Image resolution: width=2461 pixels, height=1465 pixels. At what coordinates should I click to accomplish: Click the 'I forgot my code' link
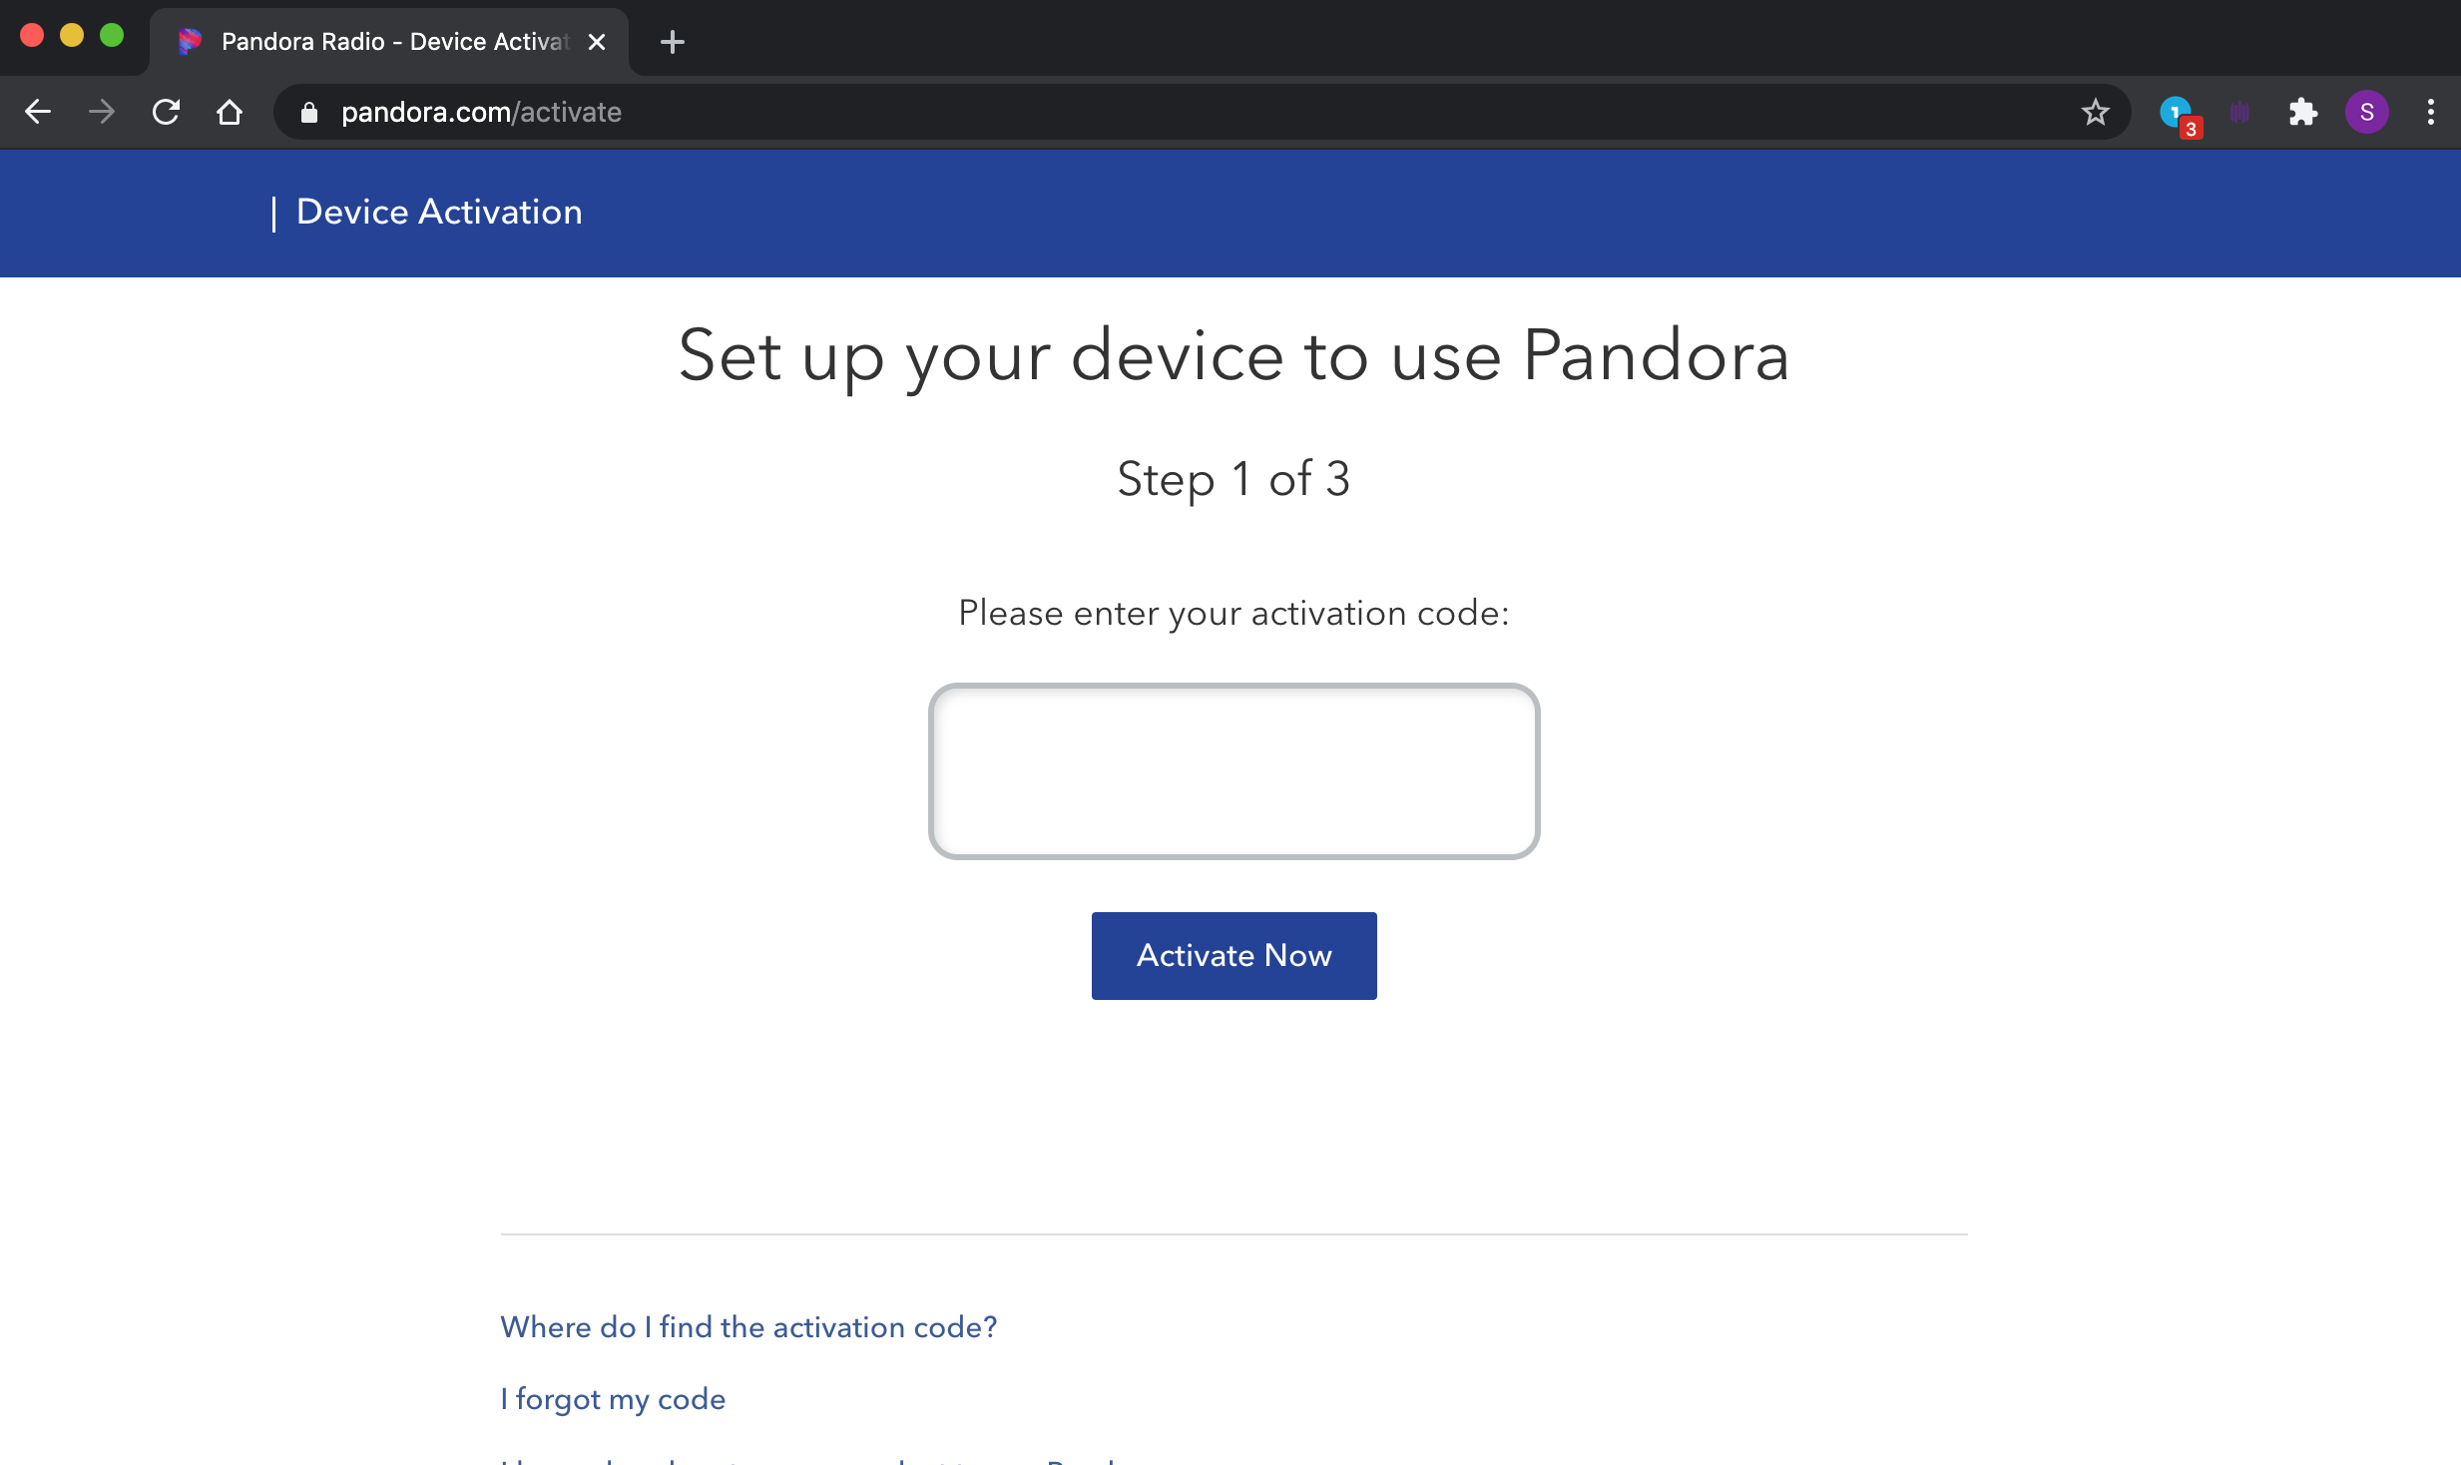[613, 1399]
